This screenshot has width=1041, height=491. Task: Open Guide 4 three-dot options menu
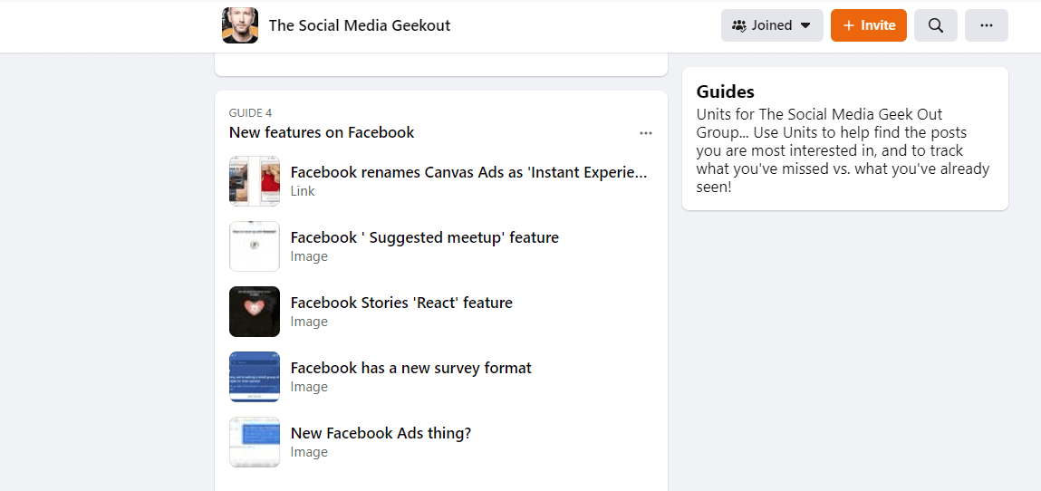645,132
